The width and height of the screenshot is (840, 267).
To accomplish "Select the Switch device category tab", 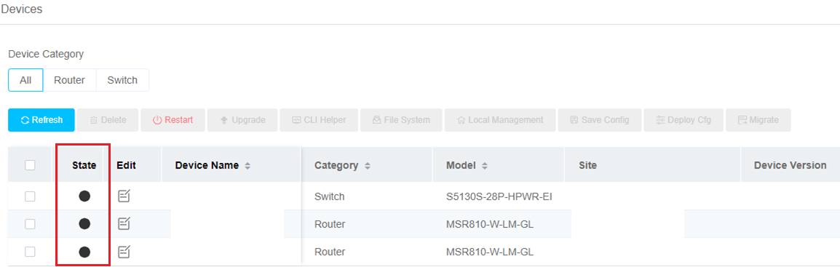I will [x=122, y=80].
